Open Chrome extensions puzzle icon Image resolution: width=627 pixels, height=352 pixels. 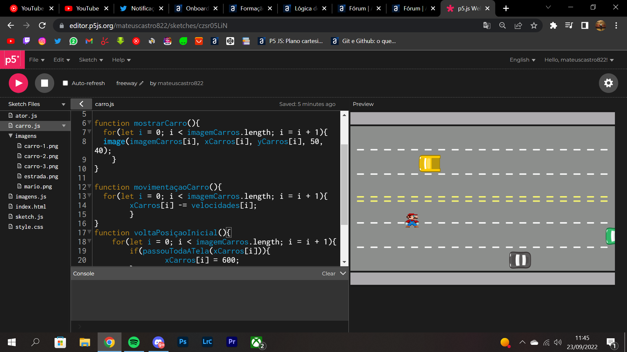(553, 25)
